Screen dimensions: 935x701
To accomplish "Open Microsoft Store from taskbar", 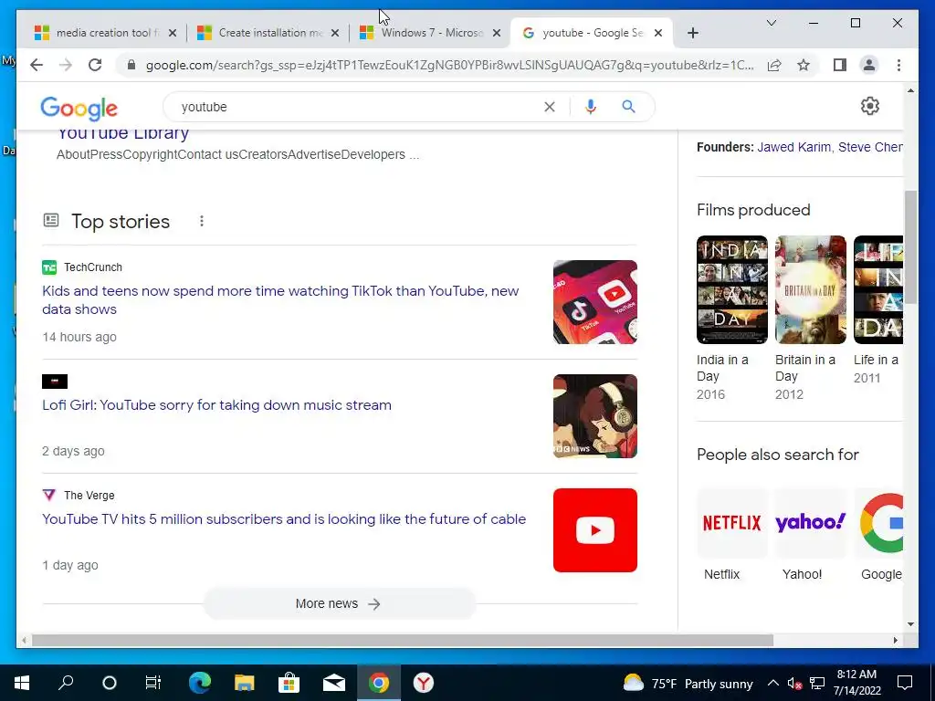I will 289,683.
